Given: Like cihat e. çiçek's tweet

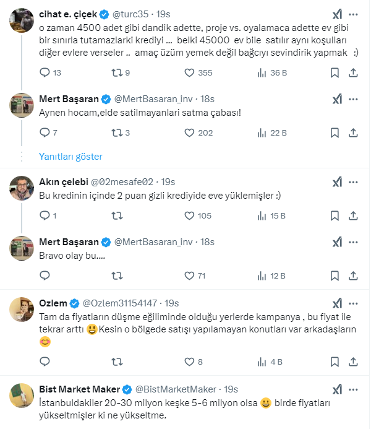Looking at the screenshot, I should [x=190, y=73].
